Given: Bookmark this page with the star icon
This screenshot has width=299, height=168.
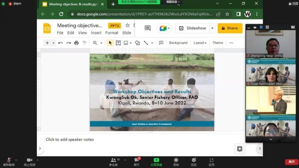Looking at the screenshot, I should click(x=227, y=14).
